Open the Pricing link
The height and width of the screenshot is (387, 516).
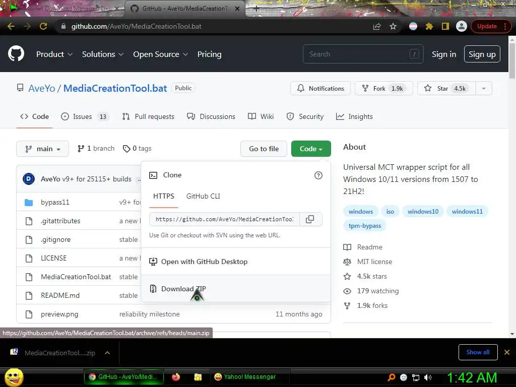click(209, 54)
